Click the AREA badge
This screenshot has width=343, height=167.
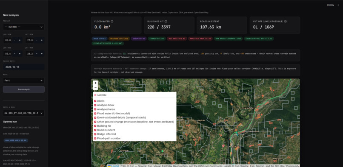[99, 39]
